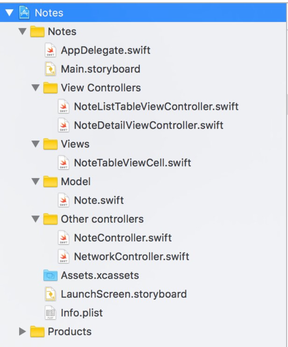Click the Products folder icon
This screenshot has height=347, width=288.
[37, 332]
